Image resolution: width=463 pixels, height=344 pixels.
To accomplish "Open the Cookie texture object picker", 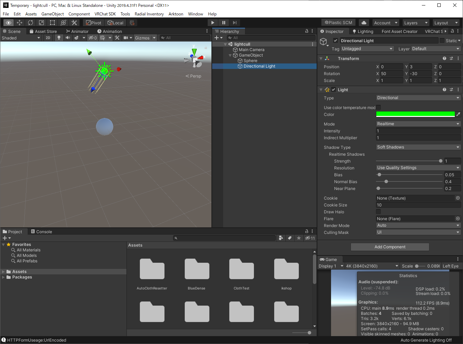I will tap(458, 198).
